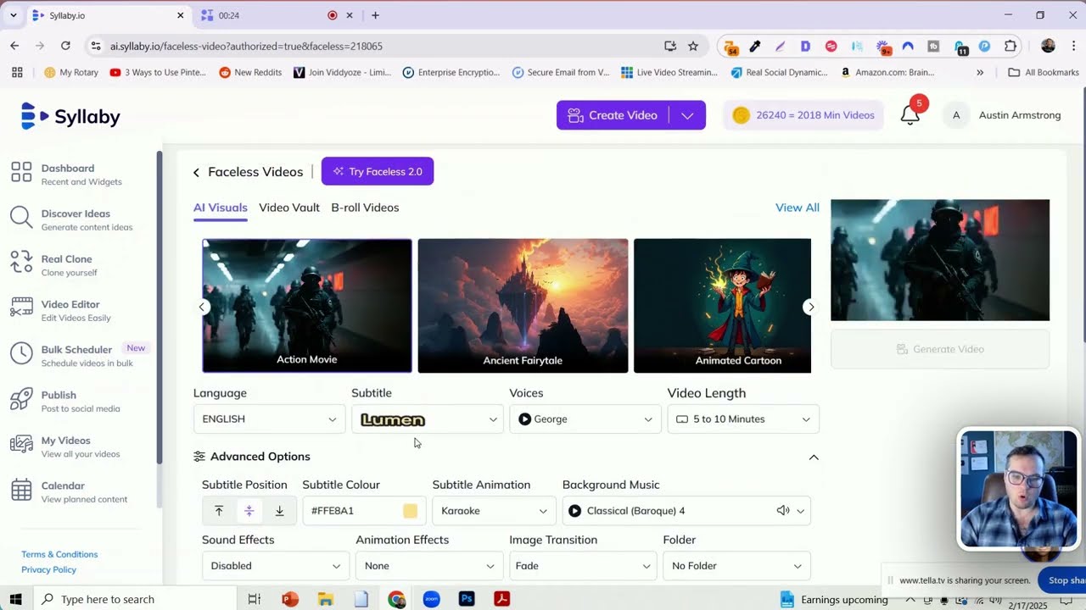
Task: Click the View All link
Action: pyautogui.click(x=797, y=208)
